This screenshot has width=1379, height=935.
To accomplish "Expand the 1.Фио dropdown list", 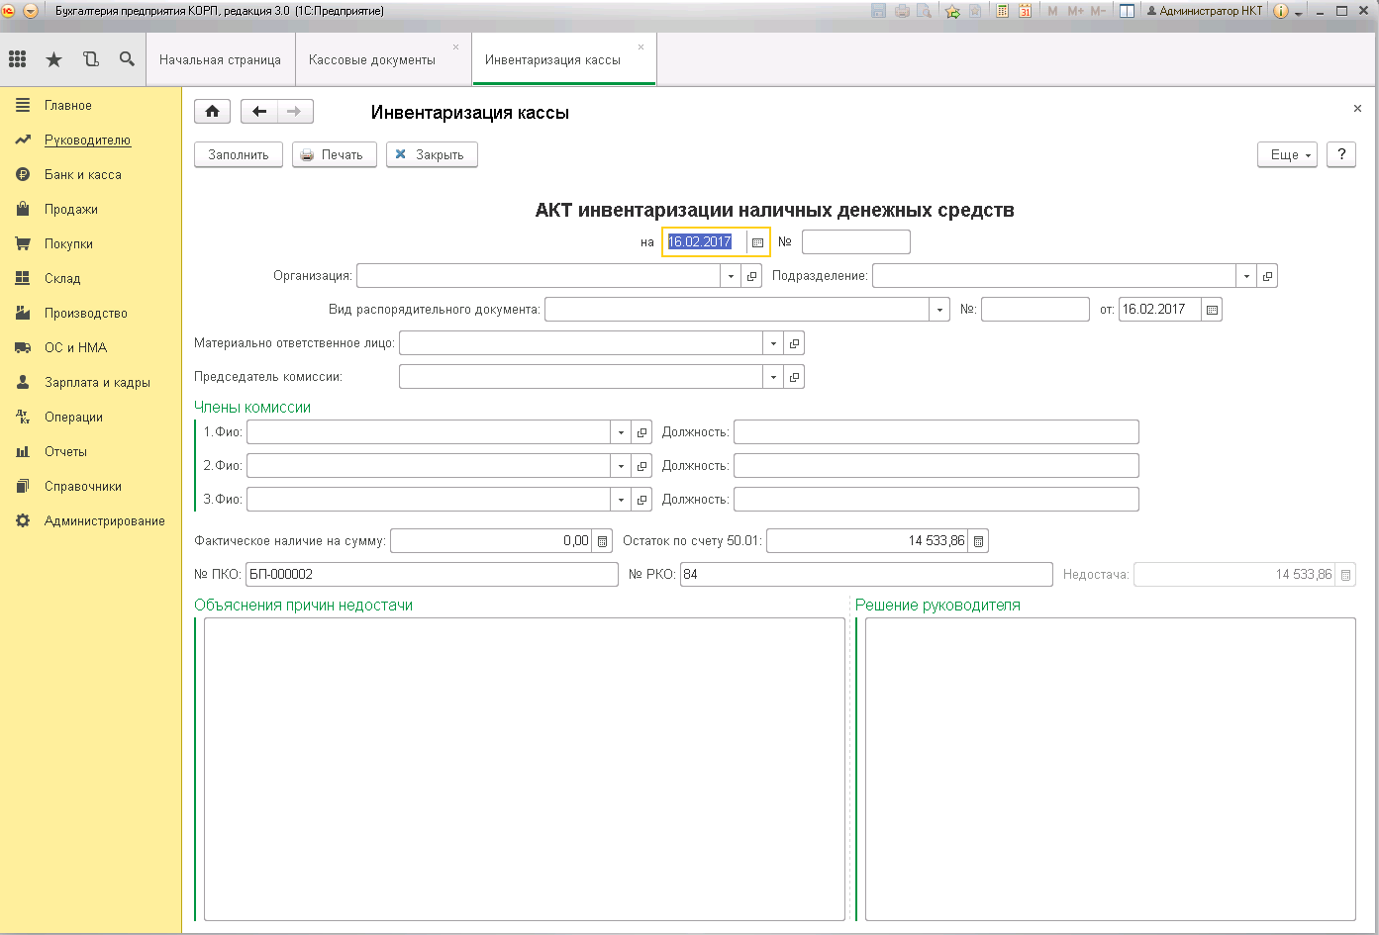I will (x=621, y=432).
